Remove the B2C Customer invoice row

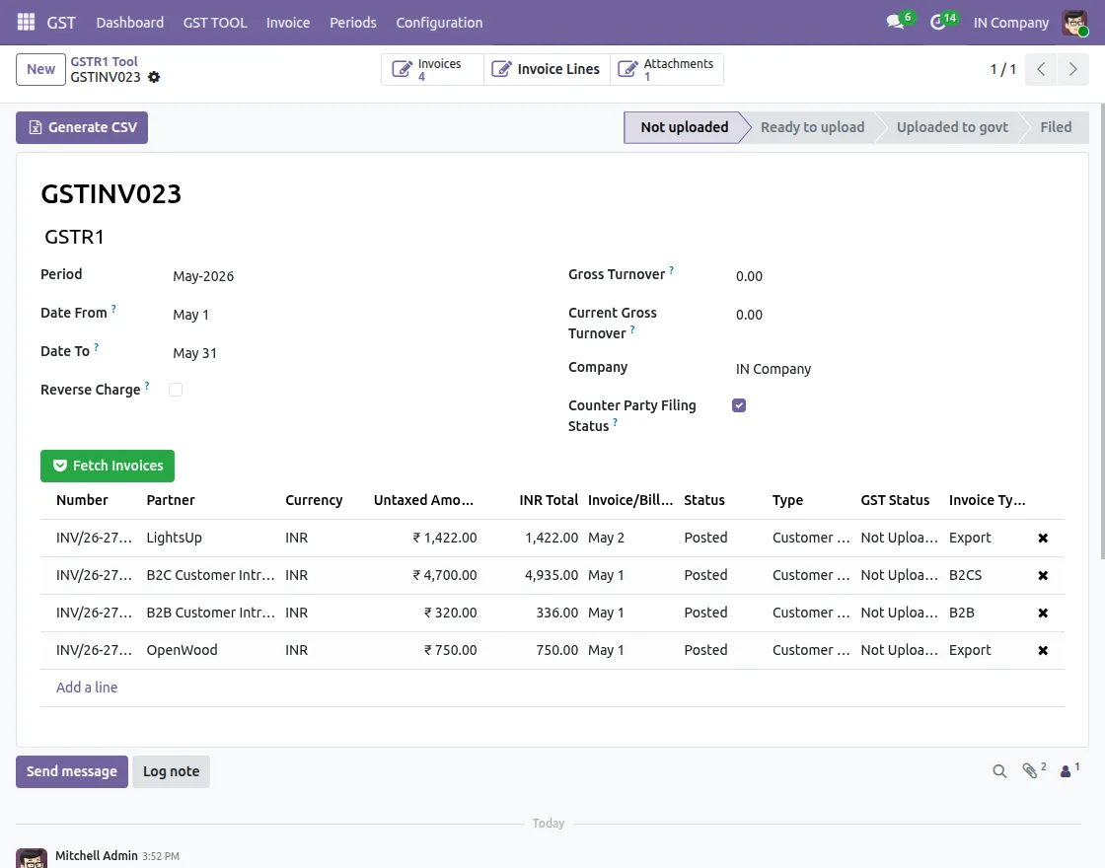click(1043, 576)
